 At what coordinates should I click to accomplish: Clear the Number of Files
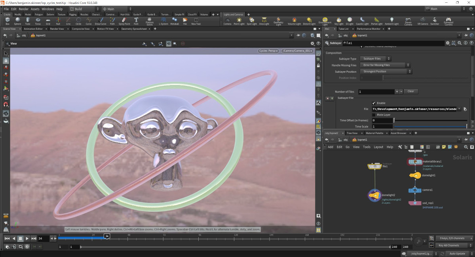[410, 91]
